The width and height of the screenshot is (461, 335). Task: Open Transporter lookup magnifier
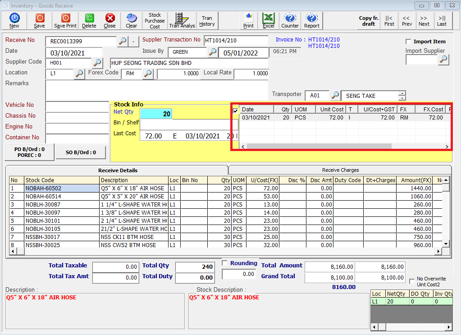[x=335, y=96]
